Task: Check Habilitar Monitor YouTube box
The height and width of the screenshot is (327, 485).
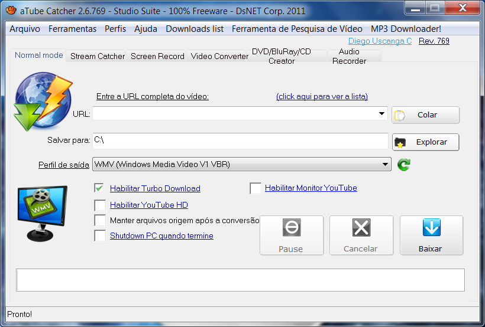Action: point(256,188)
